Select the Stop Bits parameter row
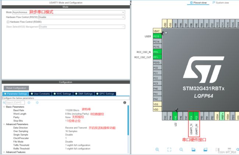Viewport: 239px width, 155px height. [65, 121]
